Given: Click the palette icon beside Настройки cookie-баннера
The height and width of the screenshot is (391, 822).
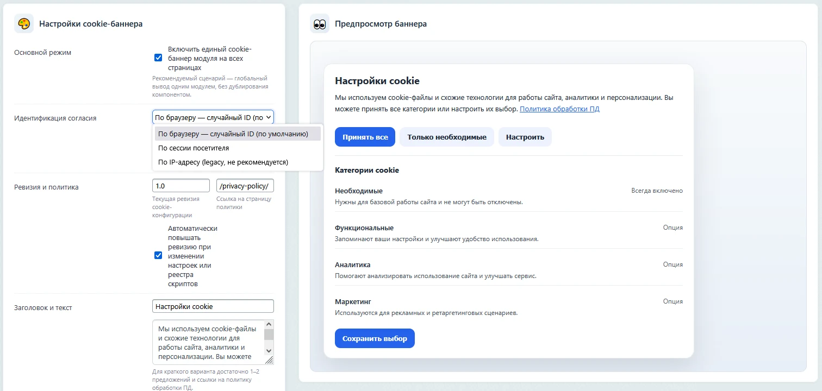Looking at the screenshot, I should (24, 24).
